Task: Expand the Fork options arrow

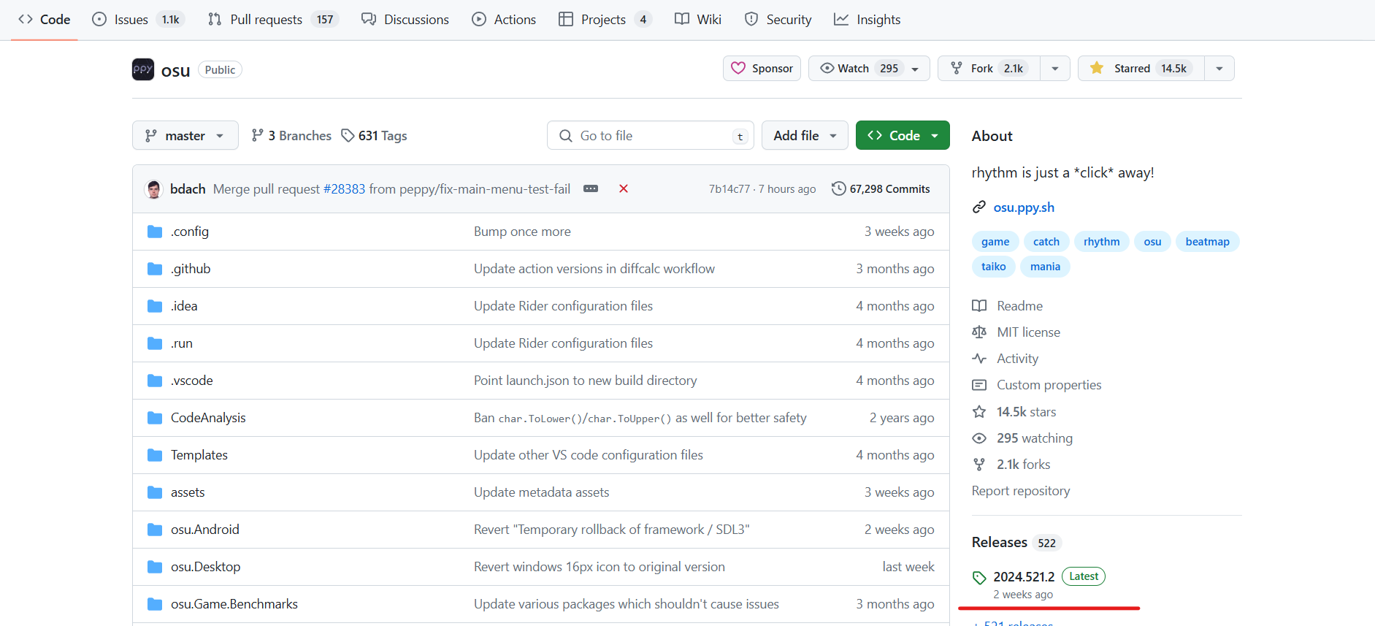Action: 1055,69
